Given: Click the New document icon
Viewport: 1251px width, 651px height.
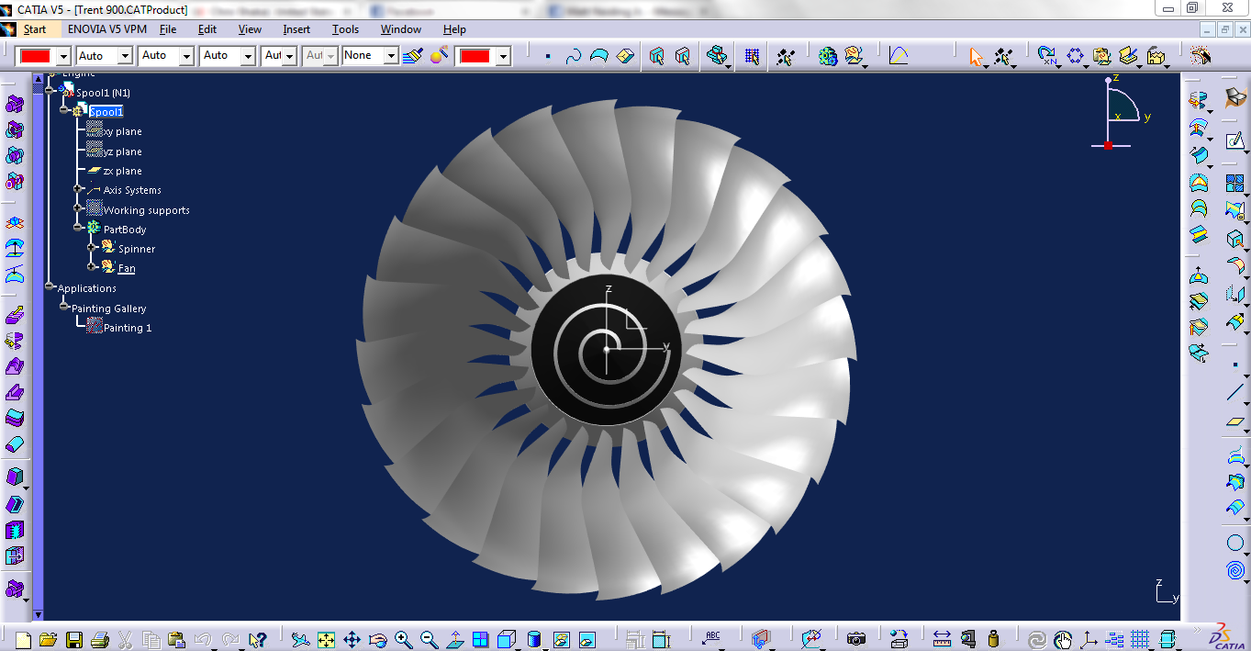Looking at the screenshot, I should [23, 639].
